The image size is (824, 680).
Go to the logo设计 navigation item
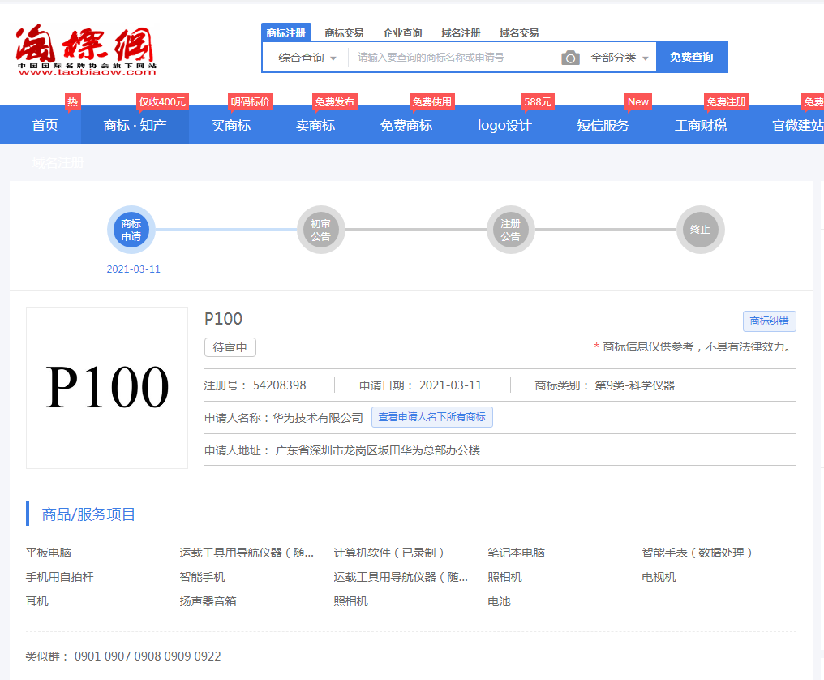504,126
